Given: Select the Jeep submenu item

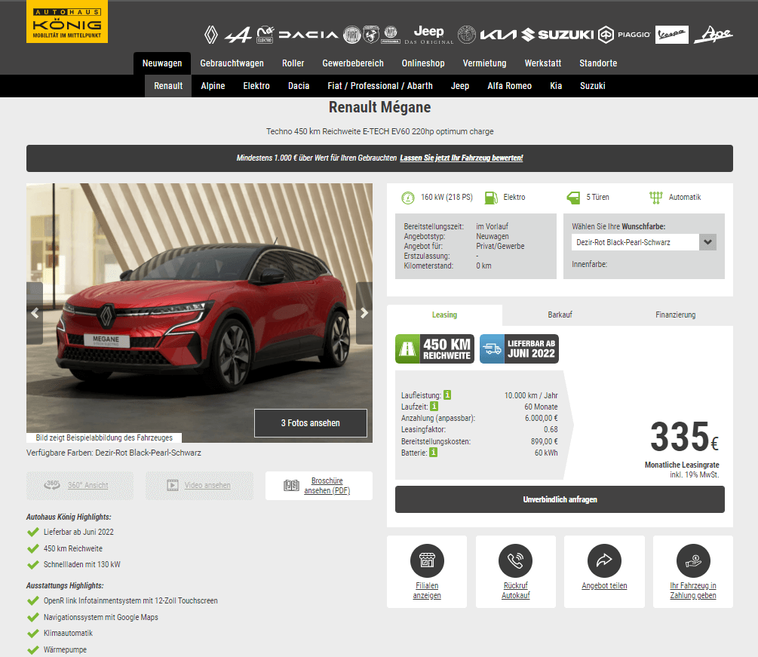Looking at the screenshot, I should (x=460, y=86).
